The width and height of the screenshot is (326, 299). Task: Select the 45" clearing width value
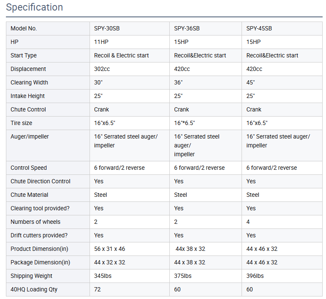pos(251,83)
